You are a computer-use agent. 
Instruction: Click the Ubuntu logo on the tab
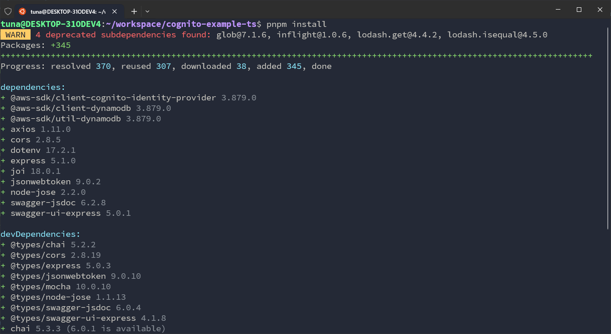(22, 11)
